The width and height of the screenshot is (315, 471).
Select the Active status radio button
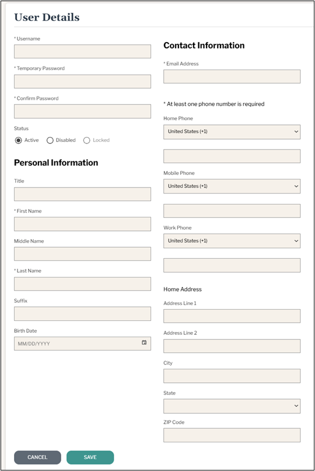(19, 140)
